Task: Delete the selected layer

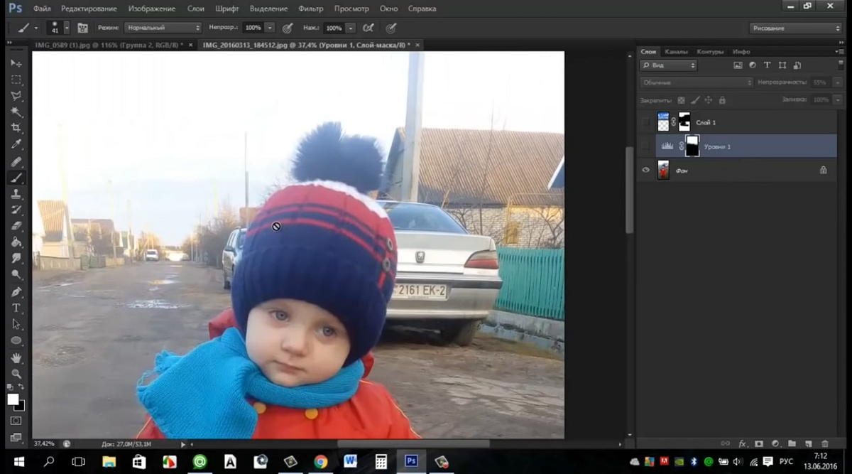Action: (x=824, y=443)
